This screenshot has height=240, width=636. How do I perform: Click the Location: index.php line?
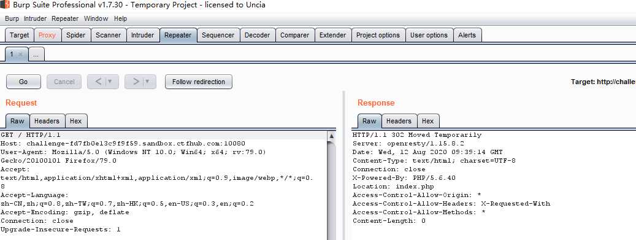pos(394,187)
